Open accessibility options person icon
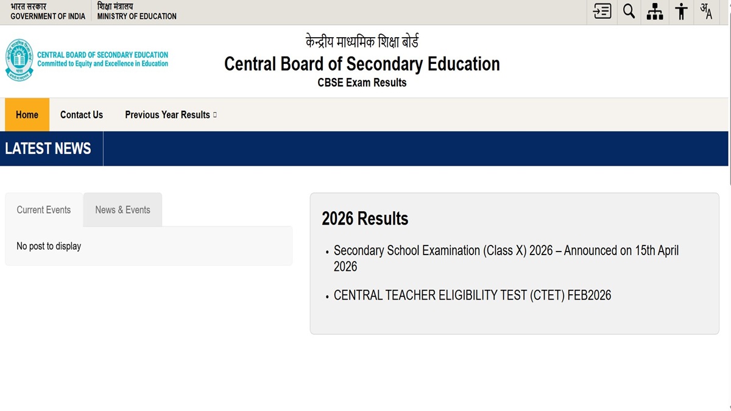Viewport: 731px width, 411px height. (681, 12)
